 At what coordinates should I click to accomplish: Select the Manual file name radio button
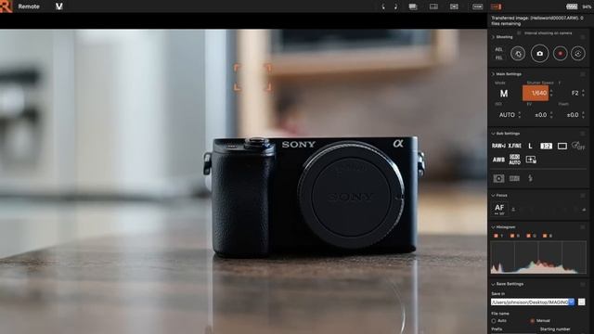click(x=532, y=321)
